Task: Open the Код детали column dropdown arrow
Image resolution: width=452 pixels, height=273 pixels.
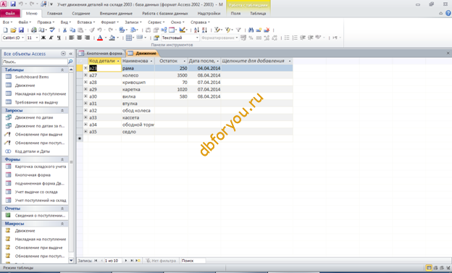Action: [x=118, y=61]
